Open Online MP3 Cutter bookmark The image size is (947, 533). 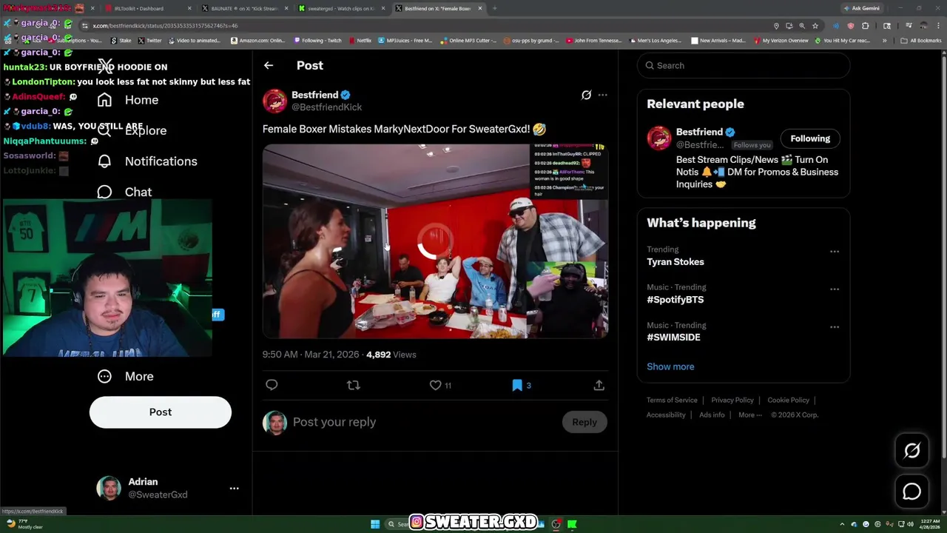coord(468,41)
